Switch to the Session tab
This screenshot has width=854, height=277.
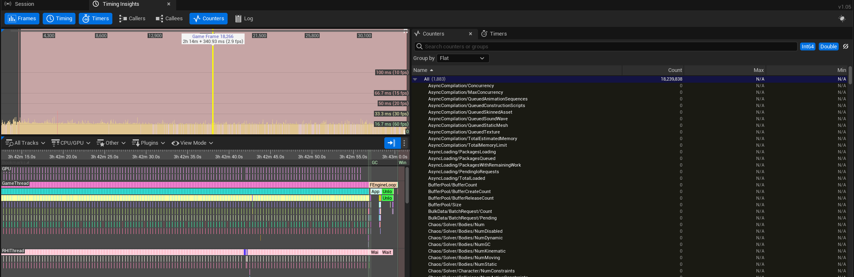19,4
